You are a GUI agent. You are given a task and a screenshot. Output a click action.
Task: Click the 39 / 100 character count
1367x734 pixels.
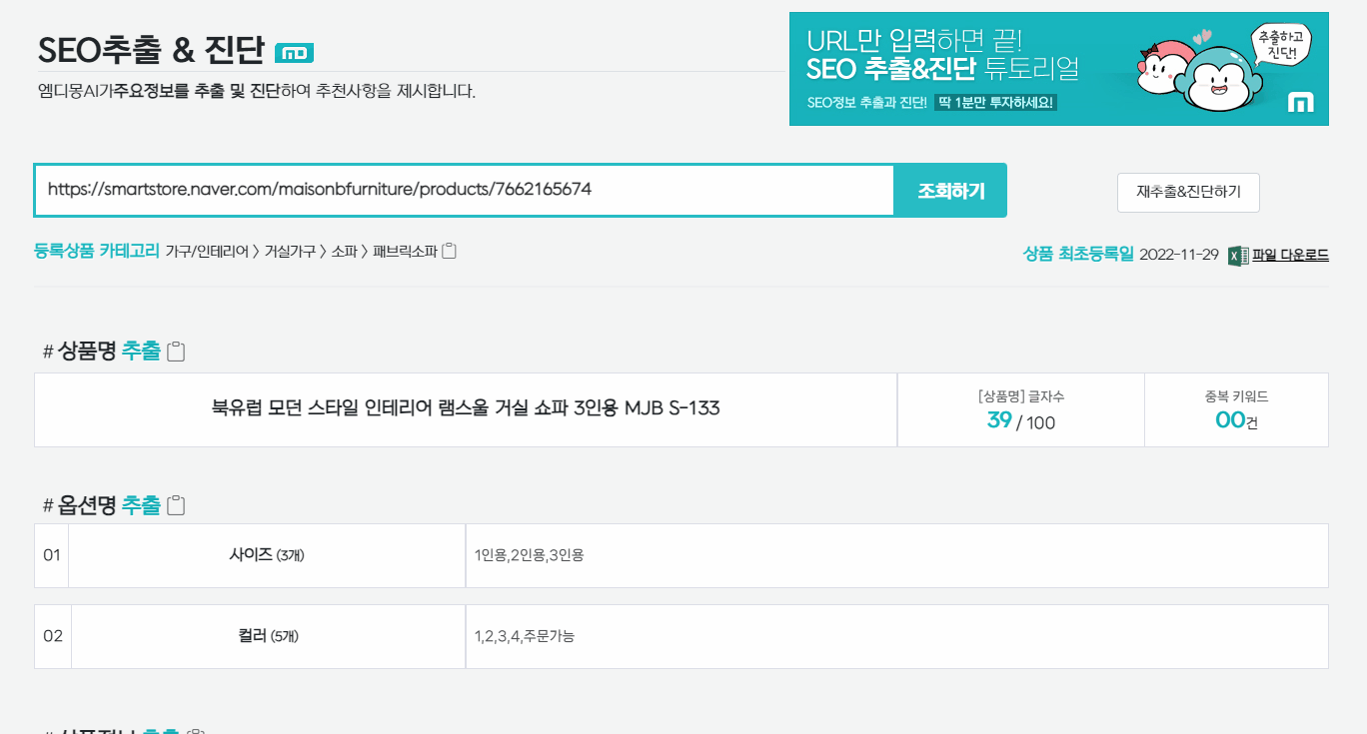[1020, 420]
